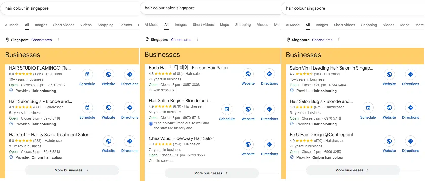Open three-dot location menu in 'hair colour in singapore' panel
Screen dimensions: 425x181
pos(58,40)
